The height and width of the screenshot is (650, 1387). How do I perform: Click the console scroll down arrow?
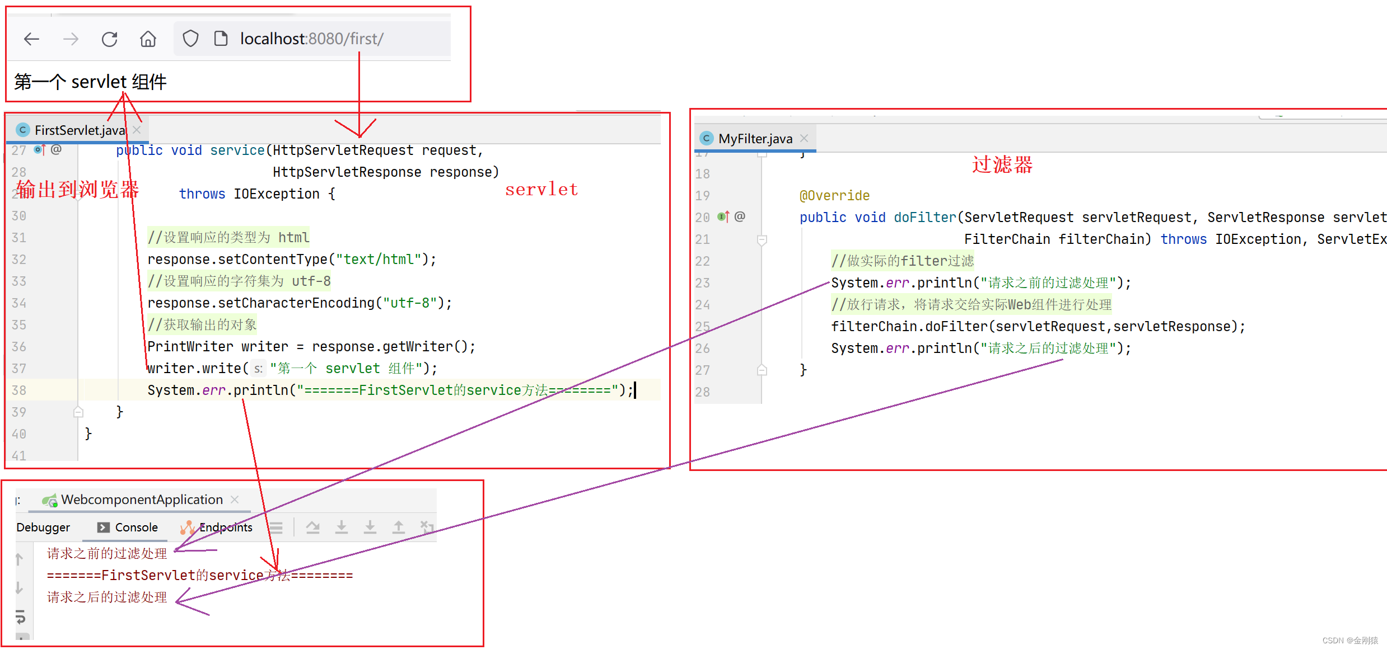[x=19, y=588]
